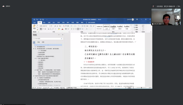This screenshot has width=183, height=105.
Task: Open the File (文件) tab
Action: click(34, 23)
